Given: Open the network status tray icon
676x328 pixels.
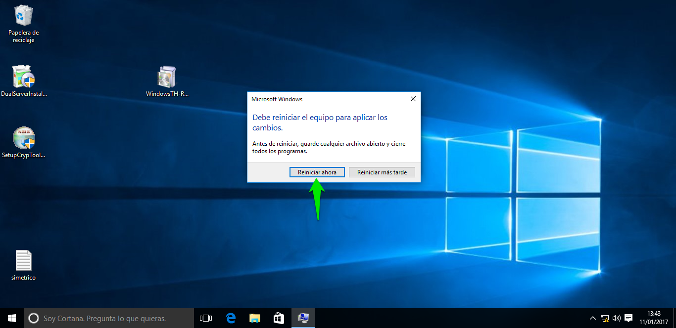Looking at the screenshot, I should (x=605, y=318).
